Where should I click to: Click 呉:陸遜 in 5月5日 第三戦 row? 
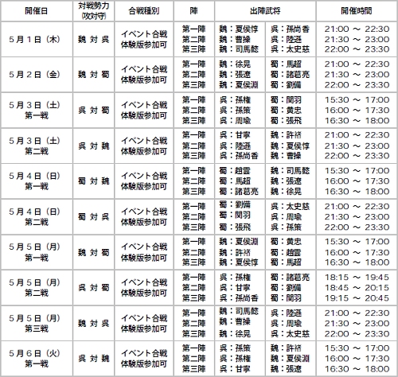[x=286, y=313]
